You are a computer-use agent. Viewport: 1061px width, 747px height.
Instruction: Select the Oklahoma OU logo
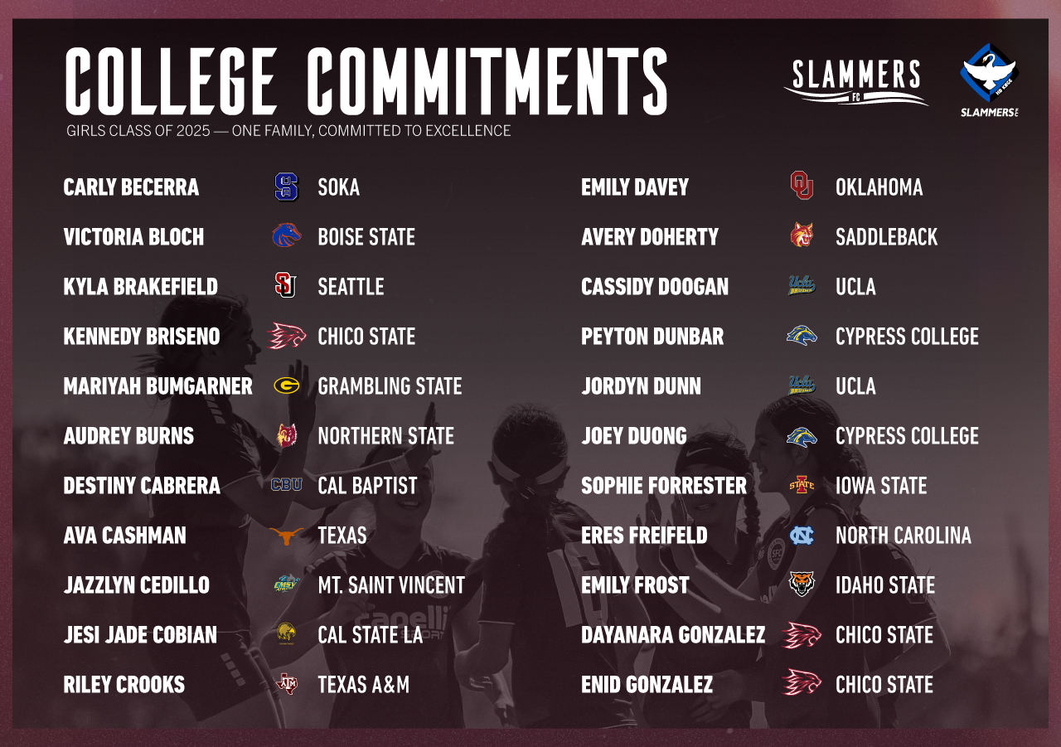tap(802, 186)
